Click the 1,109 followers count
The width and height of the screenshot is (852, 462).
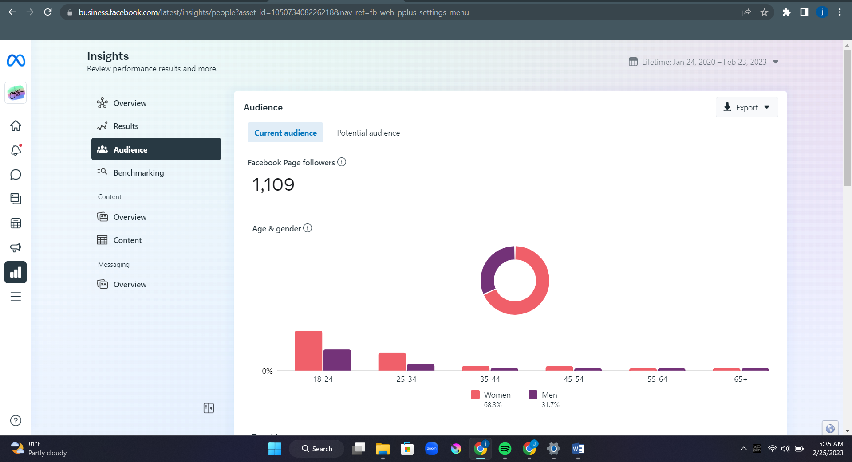(273, 184)
